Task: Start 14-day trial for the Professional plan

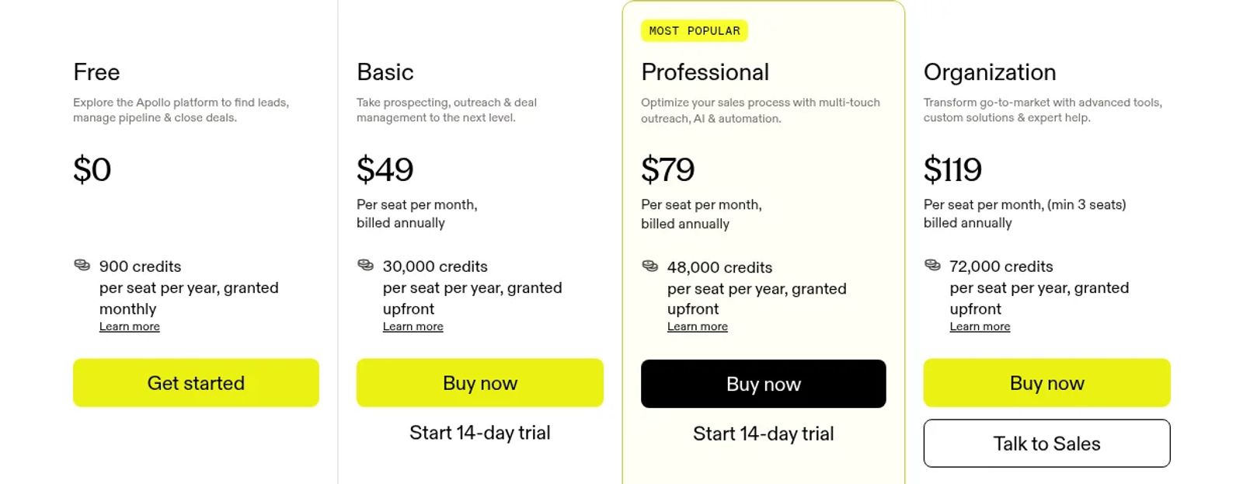Action: pyautogui.click(x=764, y=434)
